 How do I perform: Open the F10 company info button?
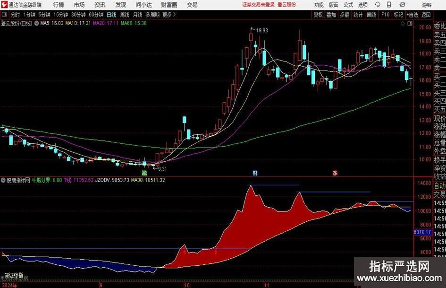click(x=386, y=15)
